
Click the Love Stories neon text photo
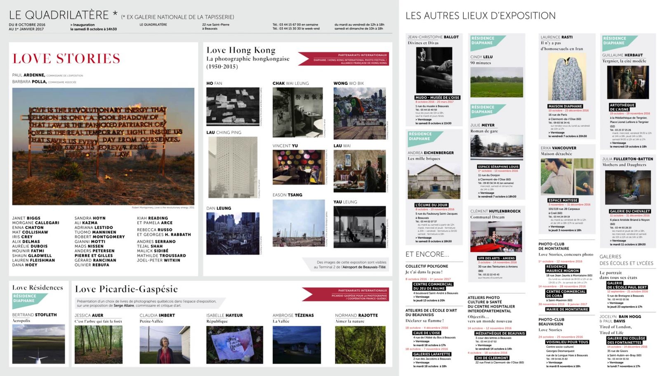(103, 146)
